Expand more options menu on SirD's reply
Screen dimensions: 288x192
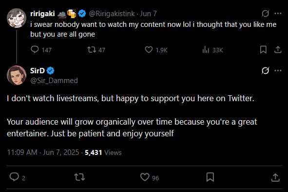tap(278, 70)
